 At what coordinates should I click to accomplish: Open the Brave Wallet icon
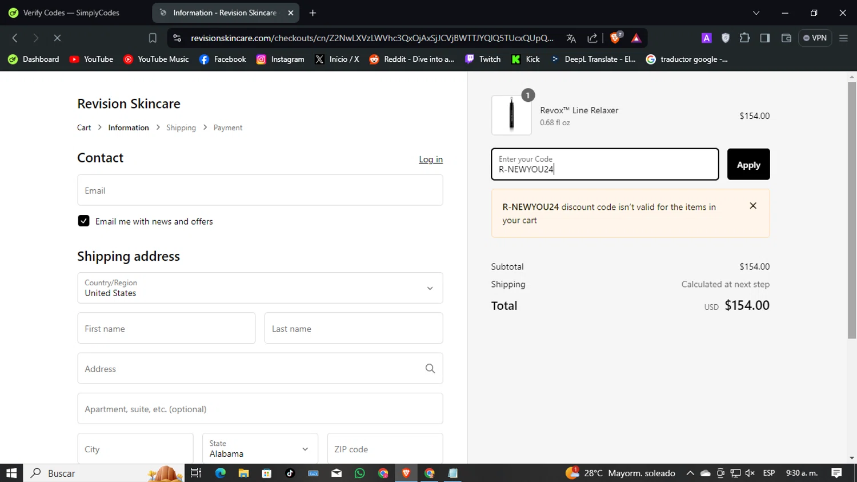pyautogui.click(x=786, y=38)
